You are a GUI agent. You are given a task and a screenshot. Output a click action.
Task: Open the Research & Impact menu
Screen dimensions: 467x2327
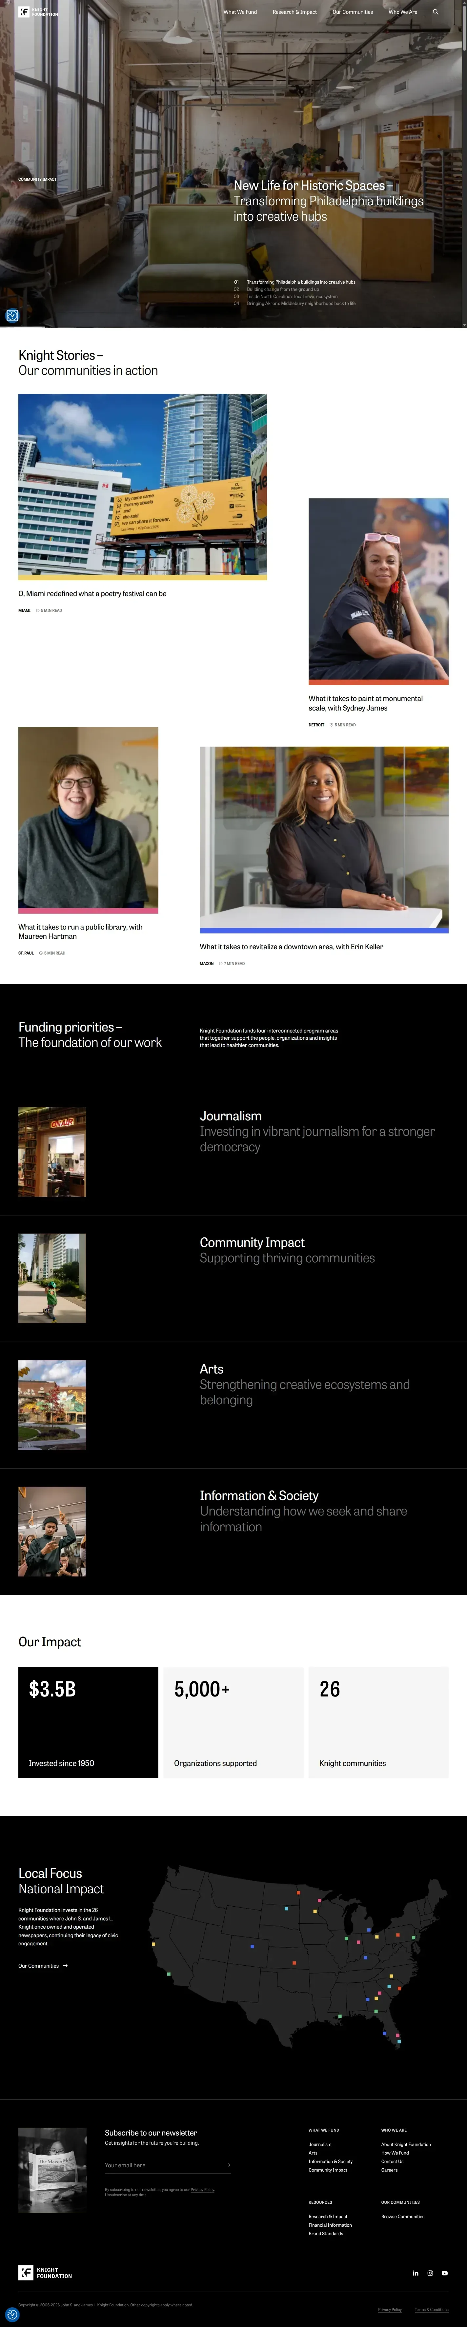[294, 12]
